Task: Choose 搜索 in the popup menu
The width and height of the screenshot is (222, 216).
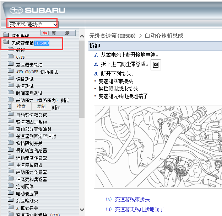Action: click(x=21, y=106)
